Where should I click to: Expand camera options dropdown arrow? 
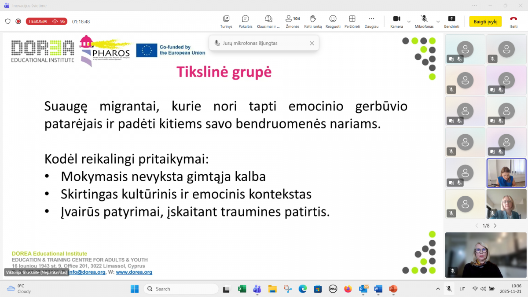[x=409, y=22]
